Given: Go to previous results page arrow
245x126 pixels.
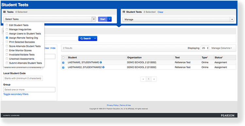Looking at the screenshot, I should 143,79.
